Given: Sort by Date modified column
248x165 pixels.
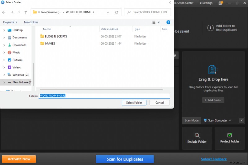Looking at the screenshot, I should (x=109, y=29).
